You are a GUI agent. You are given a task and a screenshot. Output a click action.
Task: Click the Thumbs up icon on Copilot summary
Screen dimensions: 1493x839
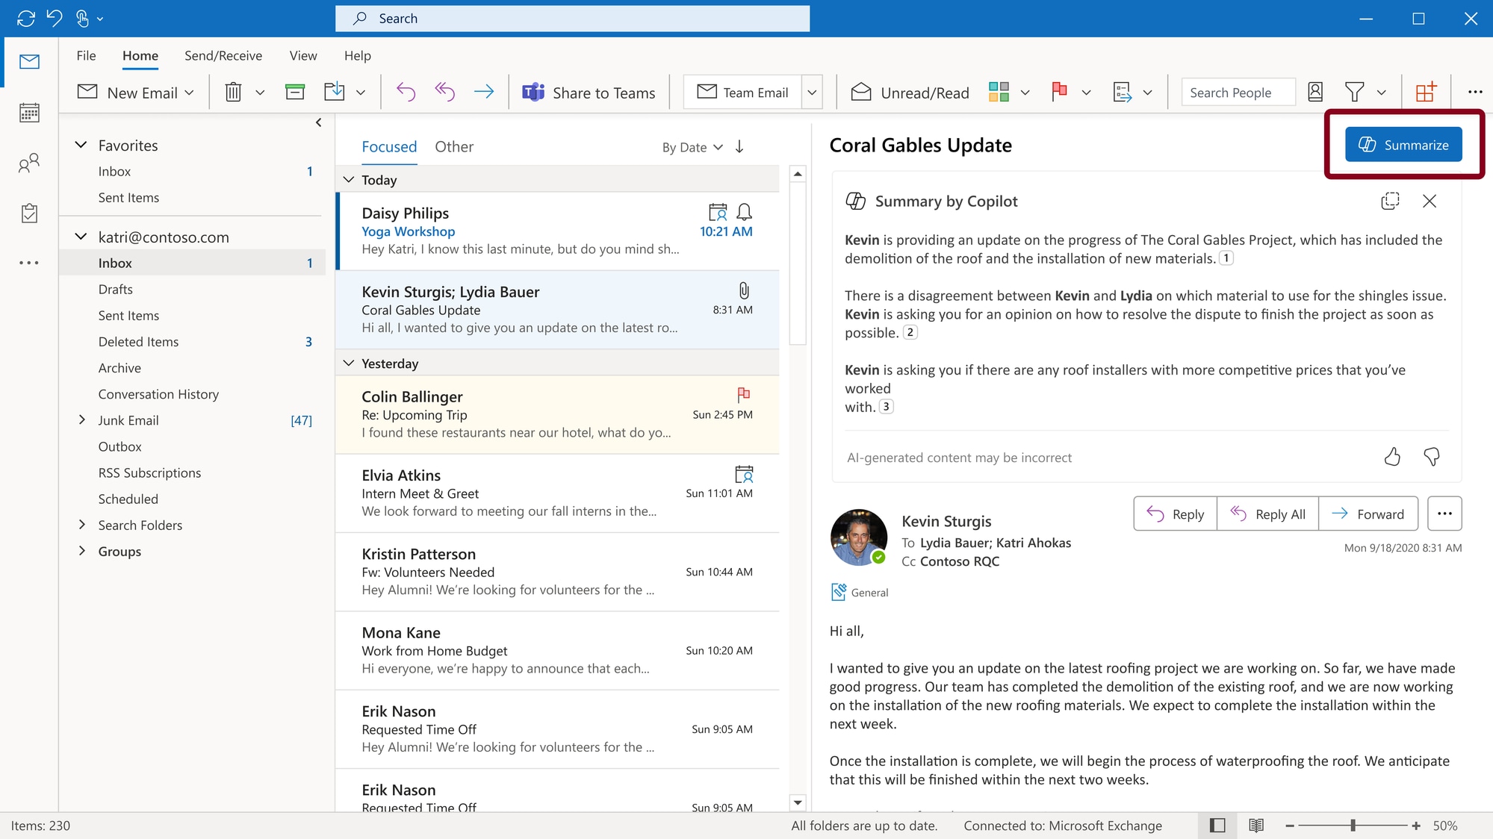click(x=1391, y=456)
